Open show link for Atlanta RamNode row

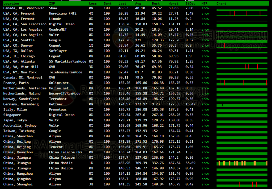pos(205,61)
